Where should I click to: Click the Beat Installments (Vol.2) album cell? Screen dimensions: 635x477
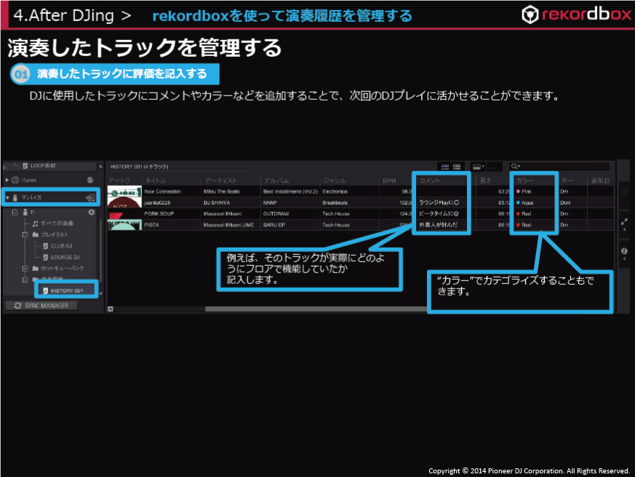pos(290,192)
